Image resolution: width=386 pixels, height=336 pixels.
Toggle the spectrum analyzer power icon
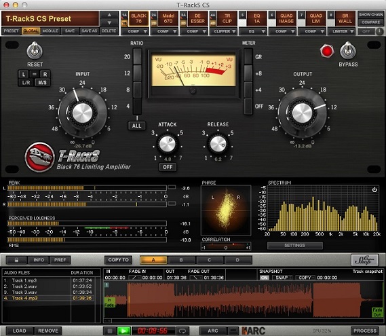tap(374, 189)
